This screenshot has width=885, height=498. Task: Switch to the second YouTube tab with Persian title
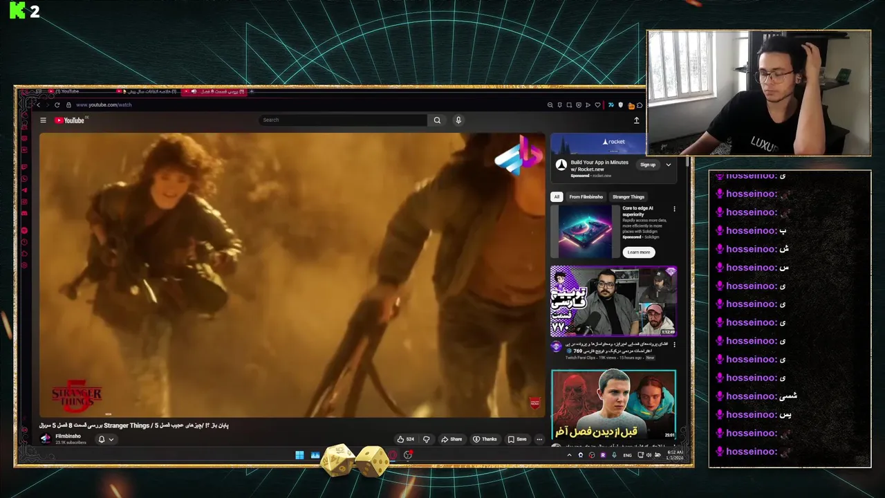pos(147,91)
